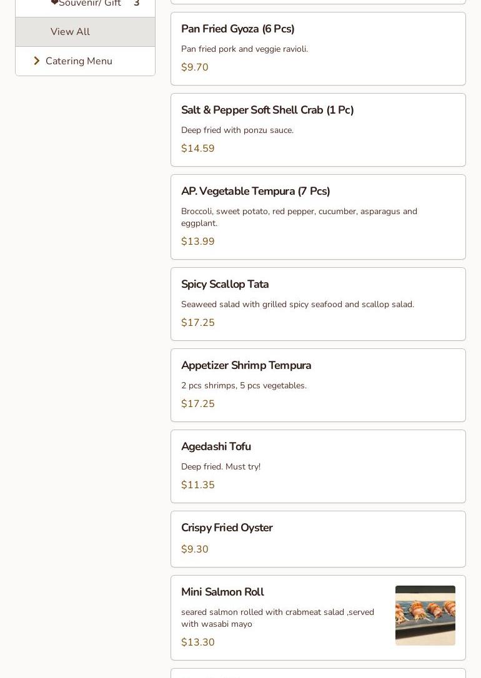
Task: Open the Souvenir/Gift category
Action: click(89, 4)
